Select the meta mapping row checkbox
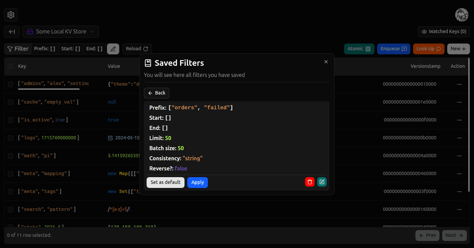Viewport: 474px width, 248px height. pyautogui.click(x=10, y=174)
